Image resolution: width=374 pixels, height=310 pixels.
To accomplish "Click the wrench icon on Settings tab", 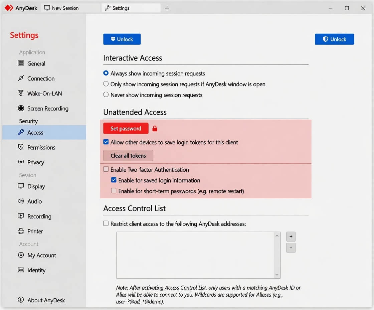I will pos(108,8).
